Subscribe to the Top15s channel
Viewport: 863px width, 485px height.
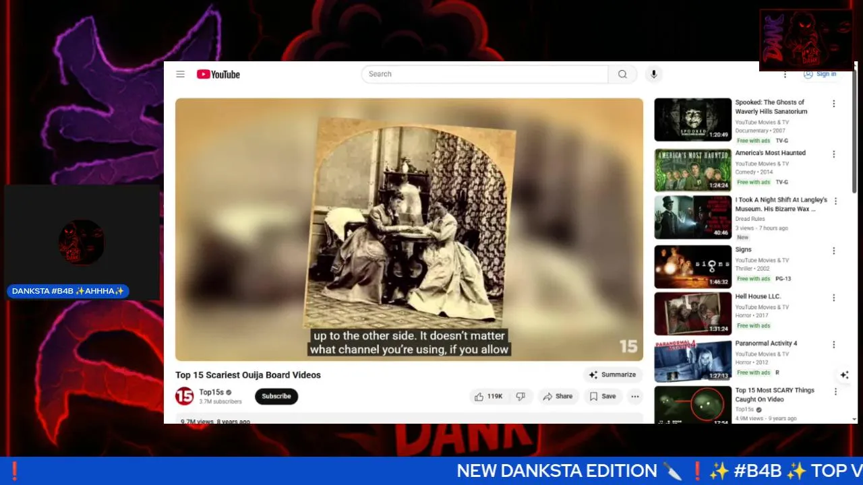point(276,396)
